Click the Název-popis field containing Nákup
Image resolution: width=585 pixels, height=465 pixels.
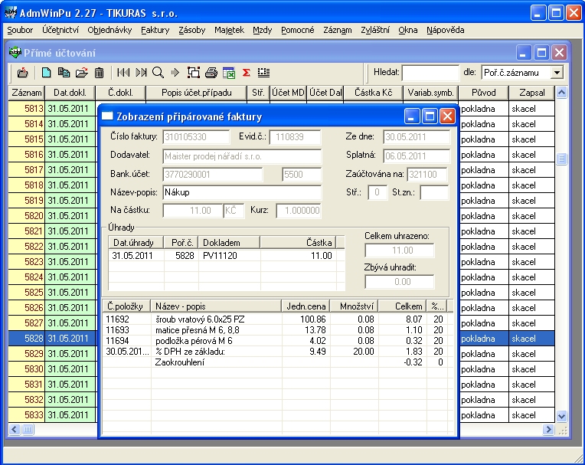pos(242,192)
